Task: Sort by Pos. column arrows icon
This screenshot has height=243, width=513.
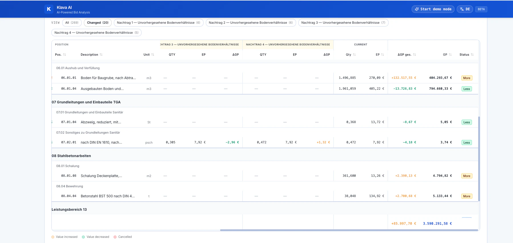Action: [65, 55]
